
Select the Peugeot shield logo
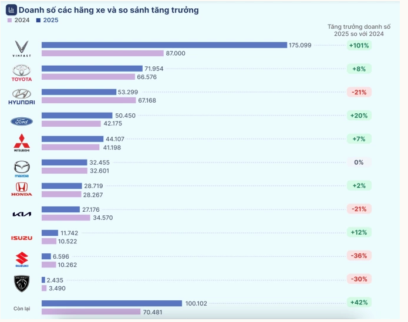(22, 283)
